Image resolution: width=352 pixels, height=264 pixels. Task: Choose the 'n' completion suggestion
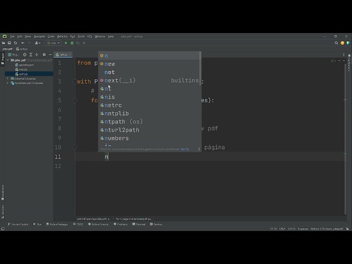coord(150,56)
